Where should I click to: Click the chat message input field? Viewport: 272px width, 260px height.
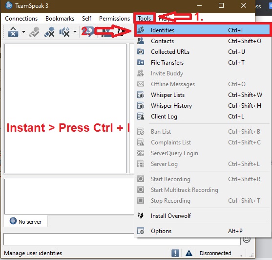pos(122,239)
